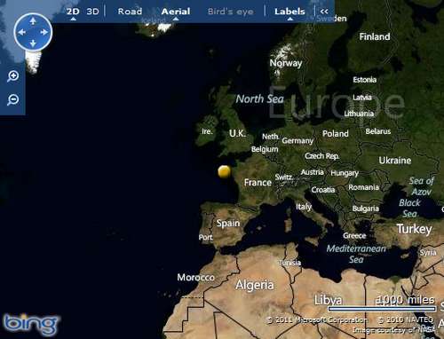Zoom out with the magnifier minus icon
444x339 pixels.
[13, 99]
